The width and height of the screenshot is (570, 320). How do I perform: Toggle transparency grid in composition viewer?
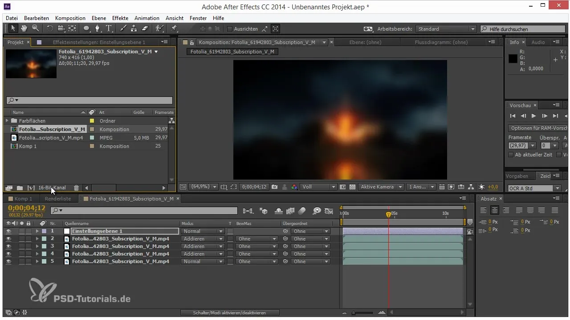tap(352, 187)
